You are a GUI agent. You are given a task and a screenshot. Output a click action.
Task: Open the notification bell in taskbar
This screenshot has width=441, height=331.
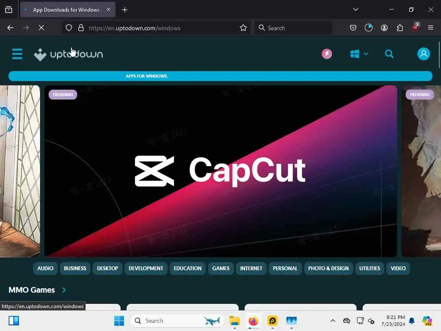pos(412,321)
